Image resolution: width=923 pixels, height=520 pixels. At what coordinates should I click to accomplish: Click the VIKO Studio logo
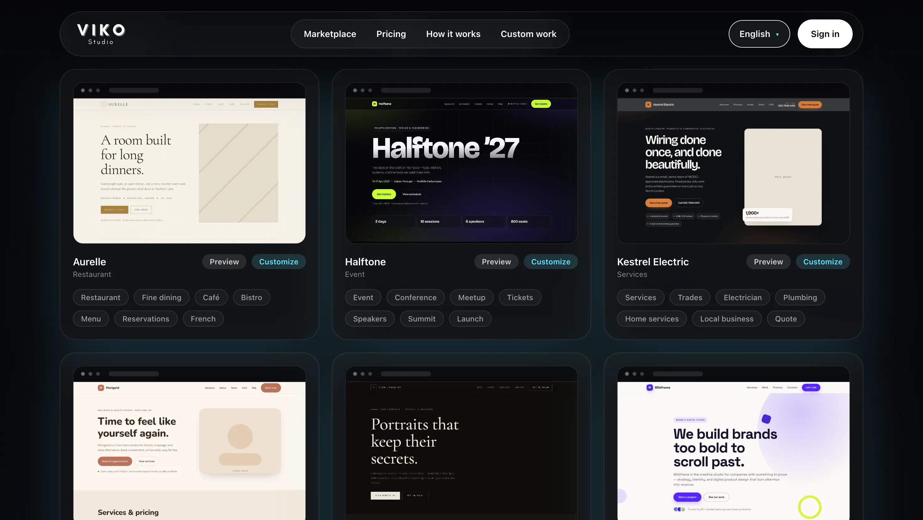101,34
